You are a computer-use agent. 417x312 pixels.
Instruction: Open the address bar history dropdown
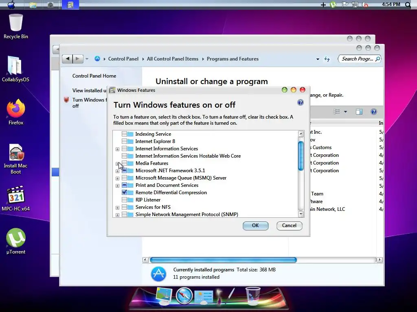coord(318,59)
